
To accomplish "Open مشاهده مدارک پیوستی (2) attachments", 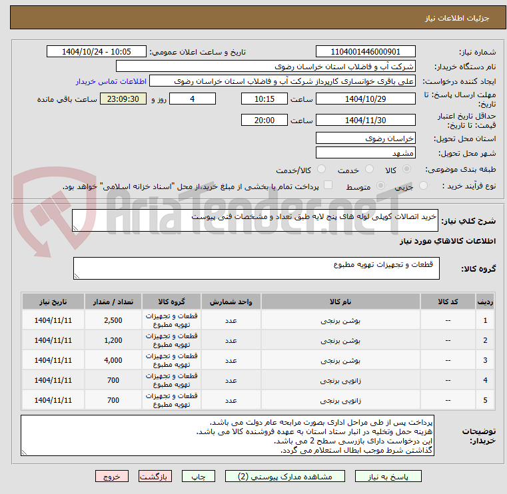I will pyautogui.click(x=285, y=477).
